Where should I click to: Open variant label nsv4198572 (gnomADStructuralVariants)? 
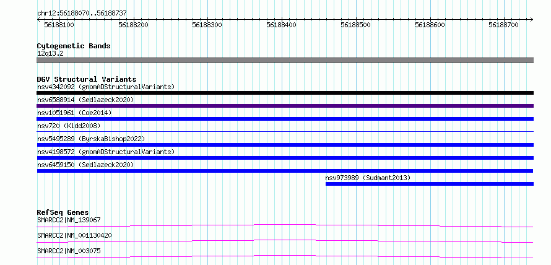click(x=106, y=152)
